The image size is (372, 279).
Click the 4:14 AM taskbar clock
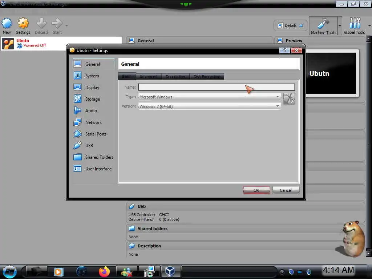pos(338,270)
